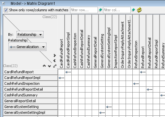The width and height of the screenshot is (165, 117).
Task: Click empty cell: GeneralReportDetail row, CardRefundReport column
Action: click(x=61, y=101)
